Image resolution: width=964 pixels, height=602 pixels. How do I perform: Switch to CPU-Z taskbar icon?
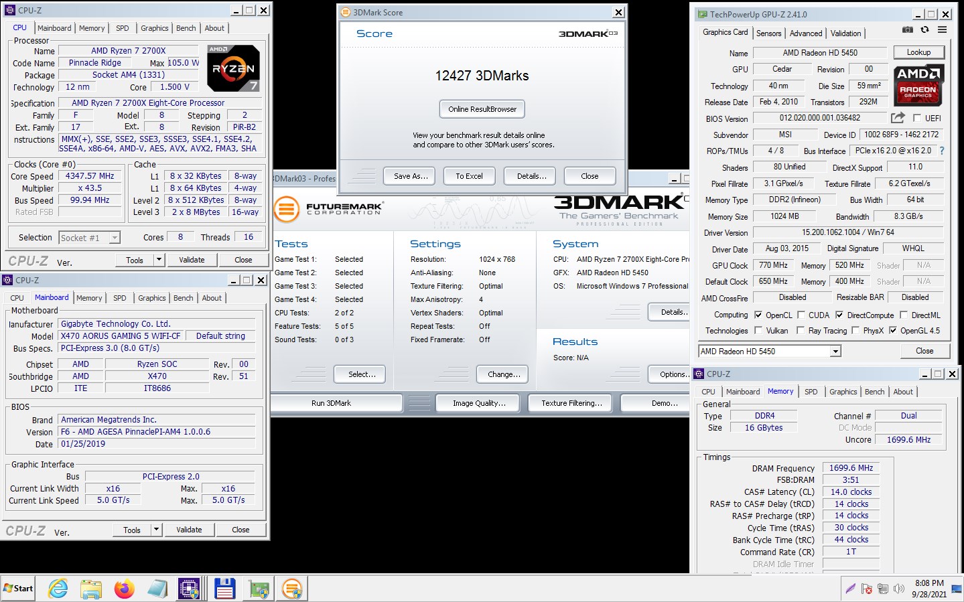(190, 589)
